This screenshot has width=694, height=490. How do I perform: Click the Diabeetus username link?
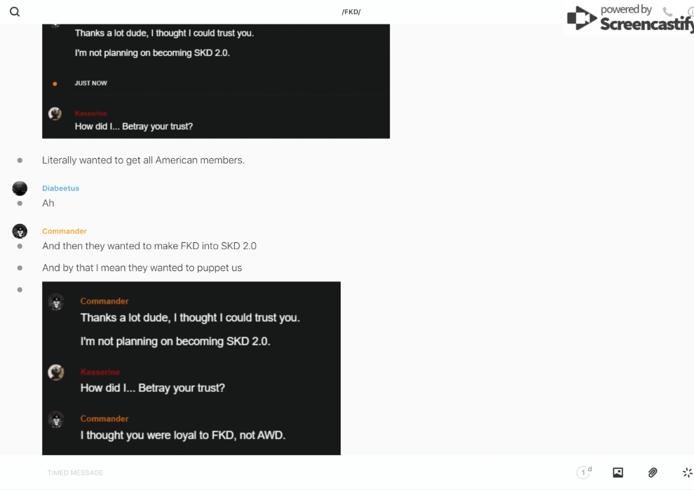tap(60, 188)
